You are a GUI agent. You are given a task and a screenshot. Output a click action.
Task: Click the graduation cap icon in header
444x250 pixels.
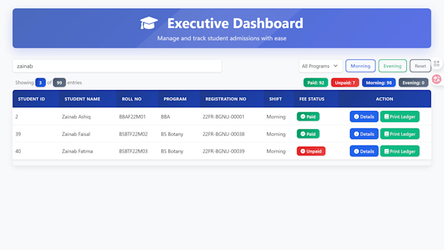tap(149, 23)
